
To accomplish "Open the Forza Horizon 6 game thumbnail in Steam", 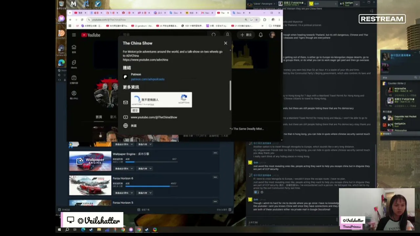I will [x=90, y=185].
